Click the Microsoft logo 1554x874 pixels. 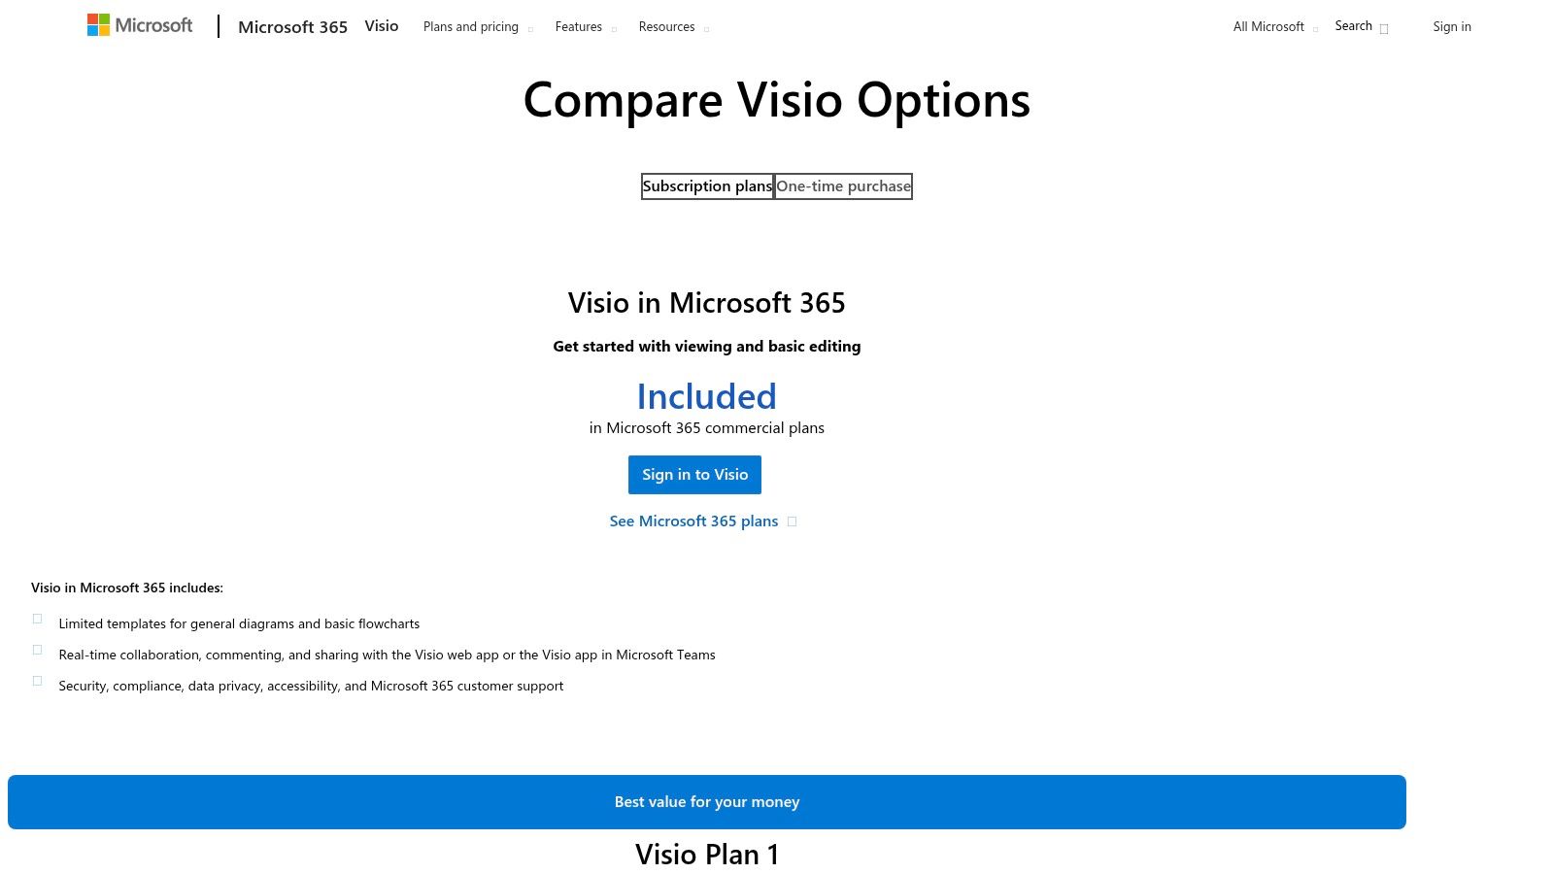coord(139,24)
